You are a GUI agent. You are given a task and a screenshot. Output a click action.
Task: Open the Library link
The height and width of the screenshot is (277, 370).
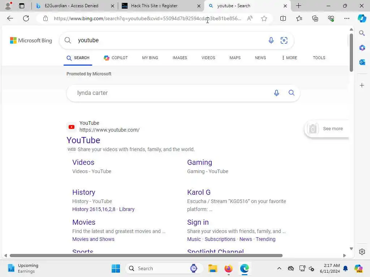pos(127,209)
